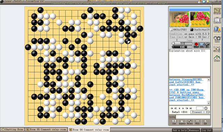Click ChoChiHun player photo thumbnail
The height and width of the screenshot is (132, 223).
[200, 19]
